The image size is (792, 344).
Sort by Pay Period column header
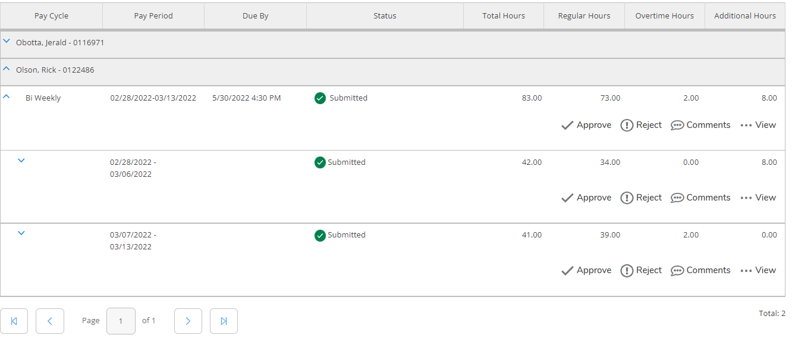[153, 16]
